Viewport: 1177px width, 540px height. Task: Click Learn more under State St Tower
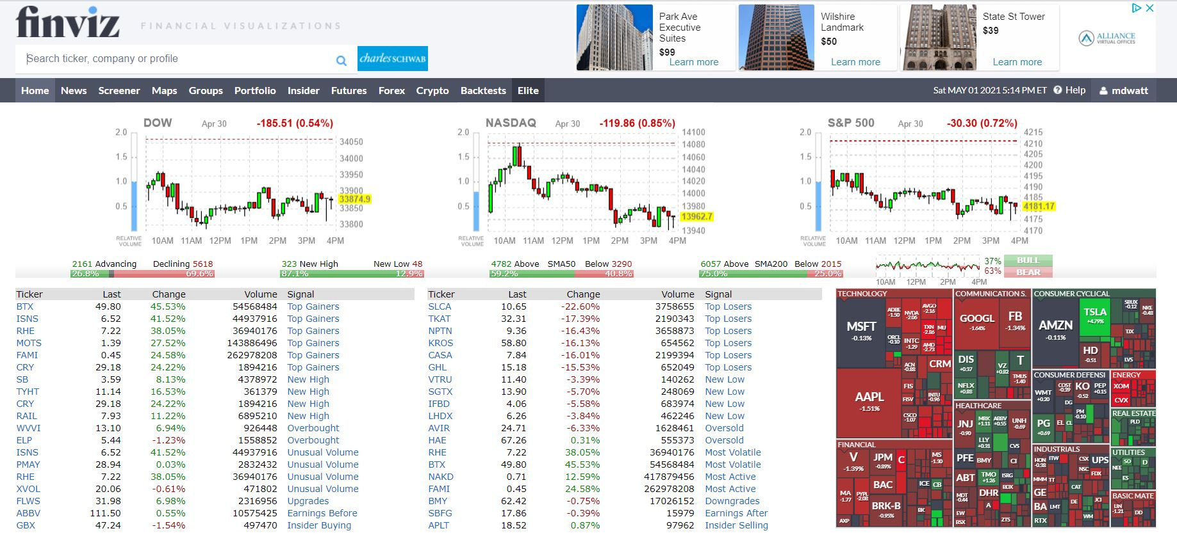[1017, 62]
